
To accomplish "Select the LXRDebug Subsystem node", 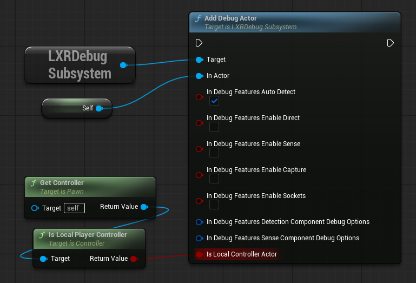I will point(80,65).
